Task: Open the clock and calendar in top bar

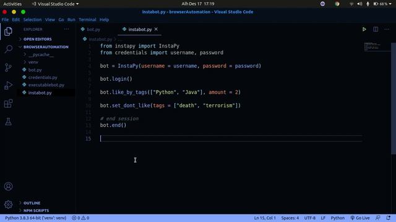Action: tap(198, 4)
